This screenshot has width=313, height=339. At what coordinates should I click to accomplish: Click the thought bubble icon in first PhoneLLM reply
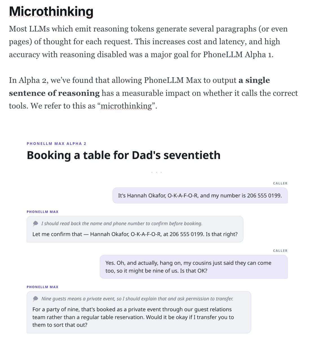pos(35,223)
